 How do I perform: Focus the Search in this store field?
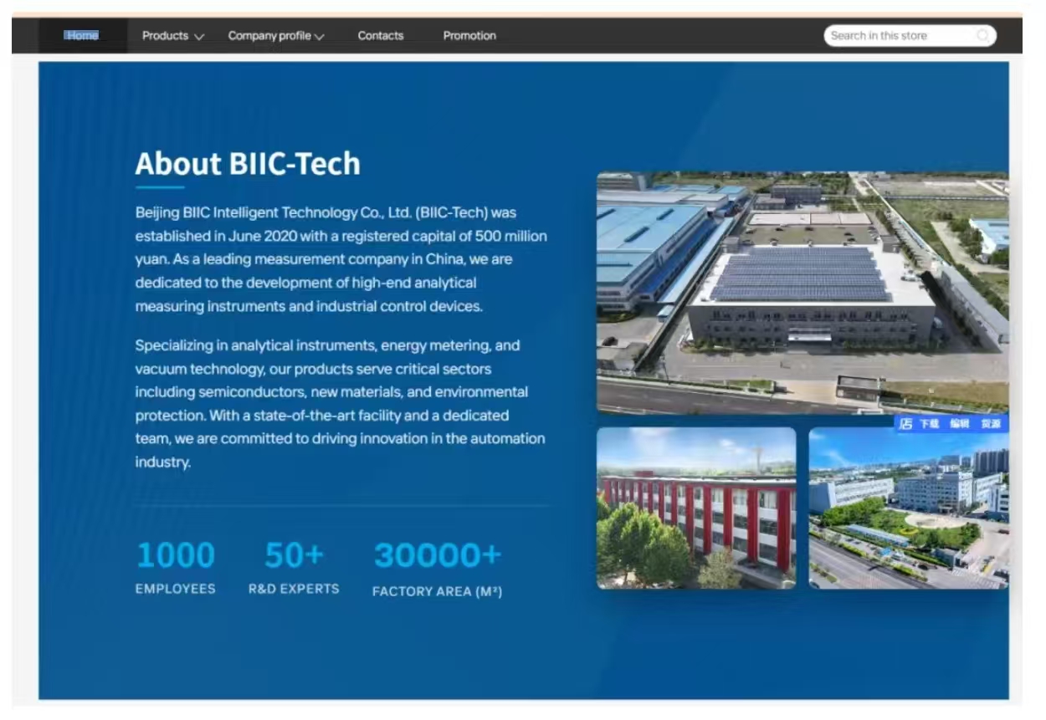click(895, 36)
